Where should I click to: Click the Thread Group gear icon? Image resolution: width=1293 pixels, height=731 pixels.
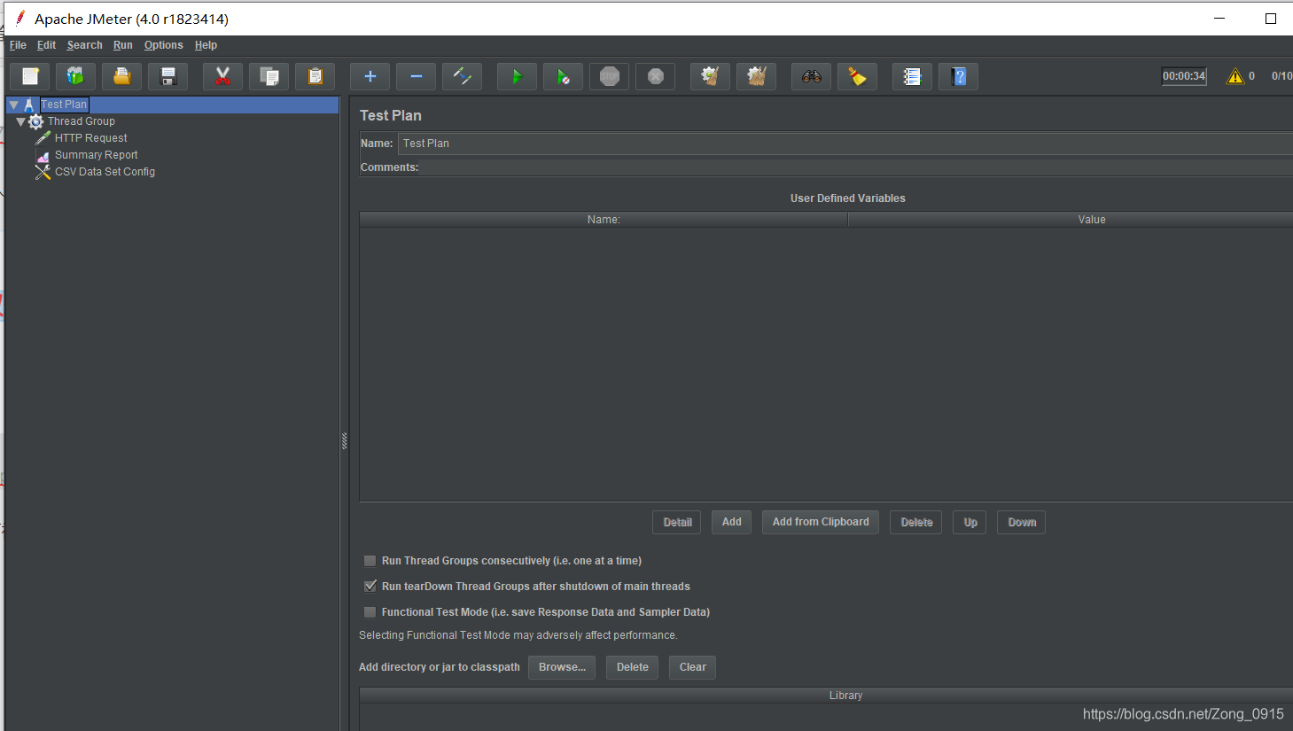tap(35, 121)
